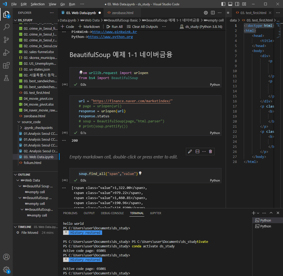
Task: Close the 03. test_first.html tab
Action: 270,13
